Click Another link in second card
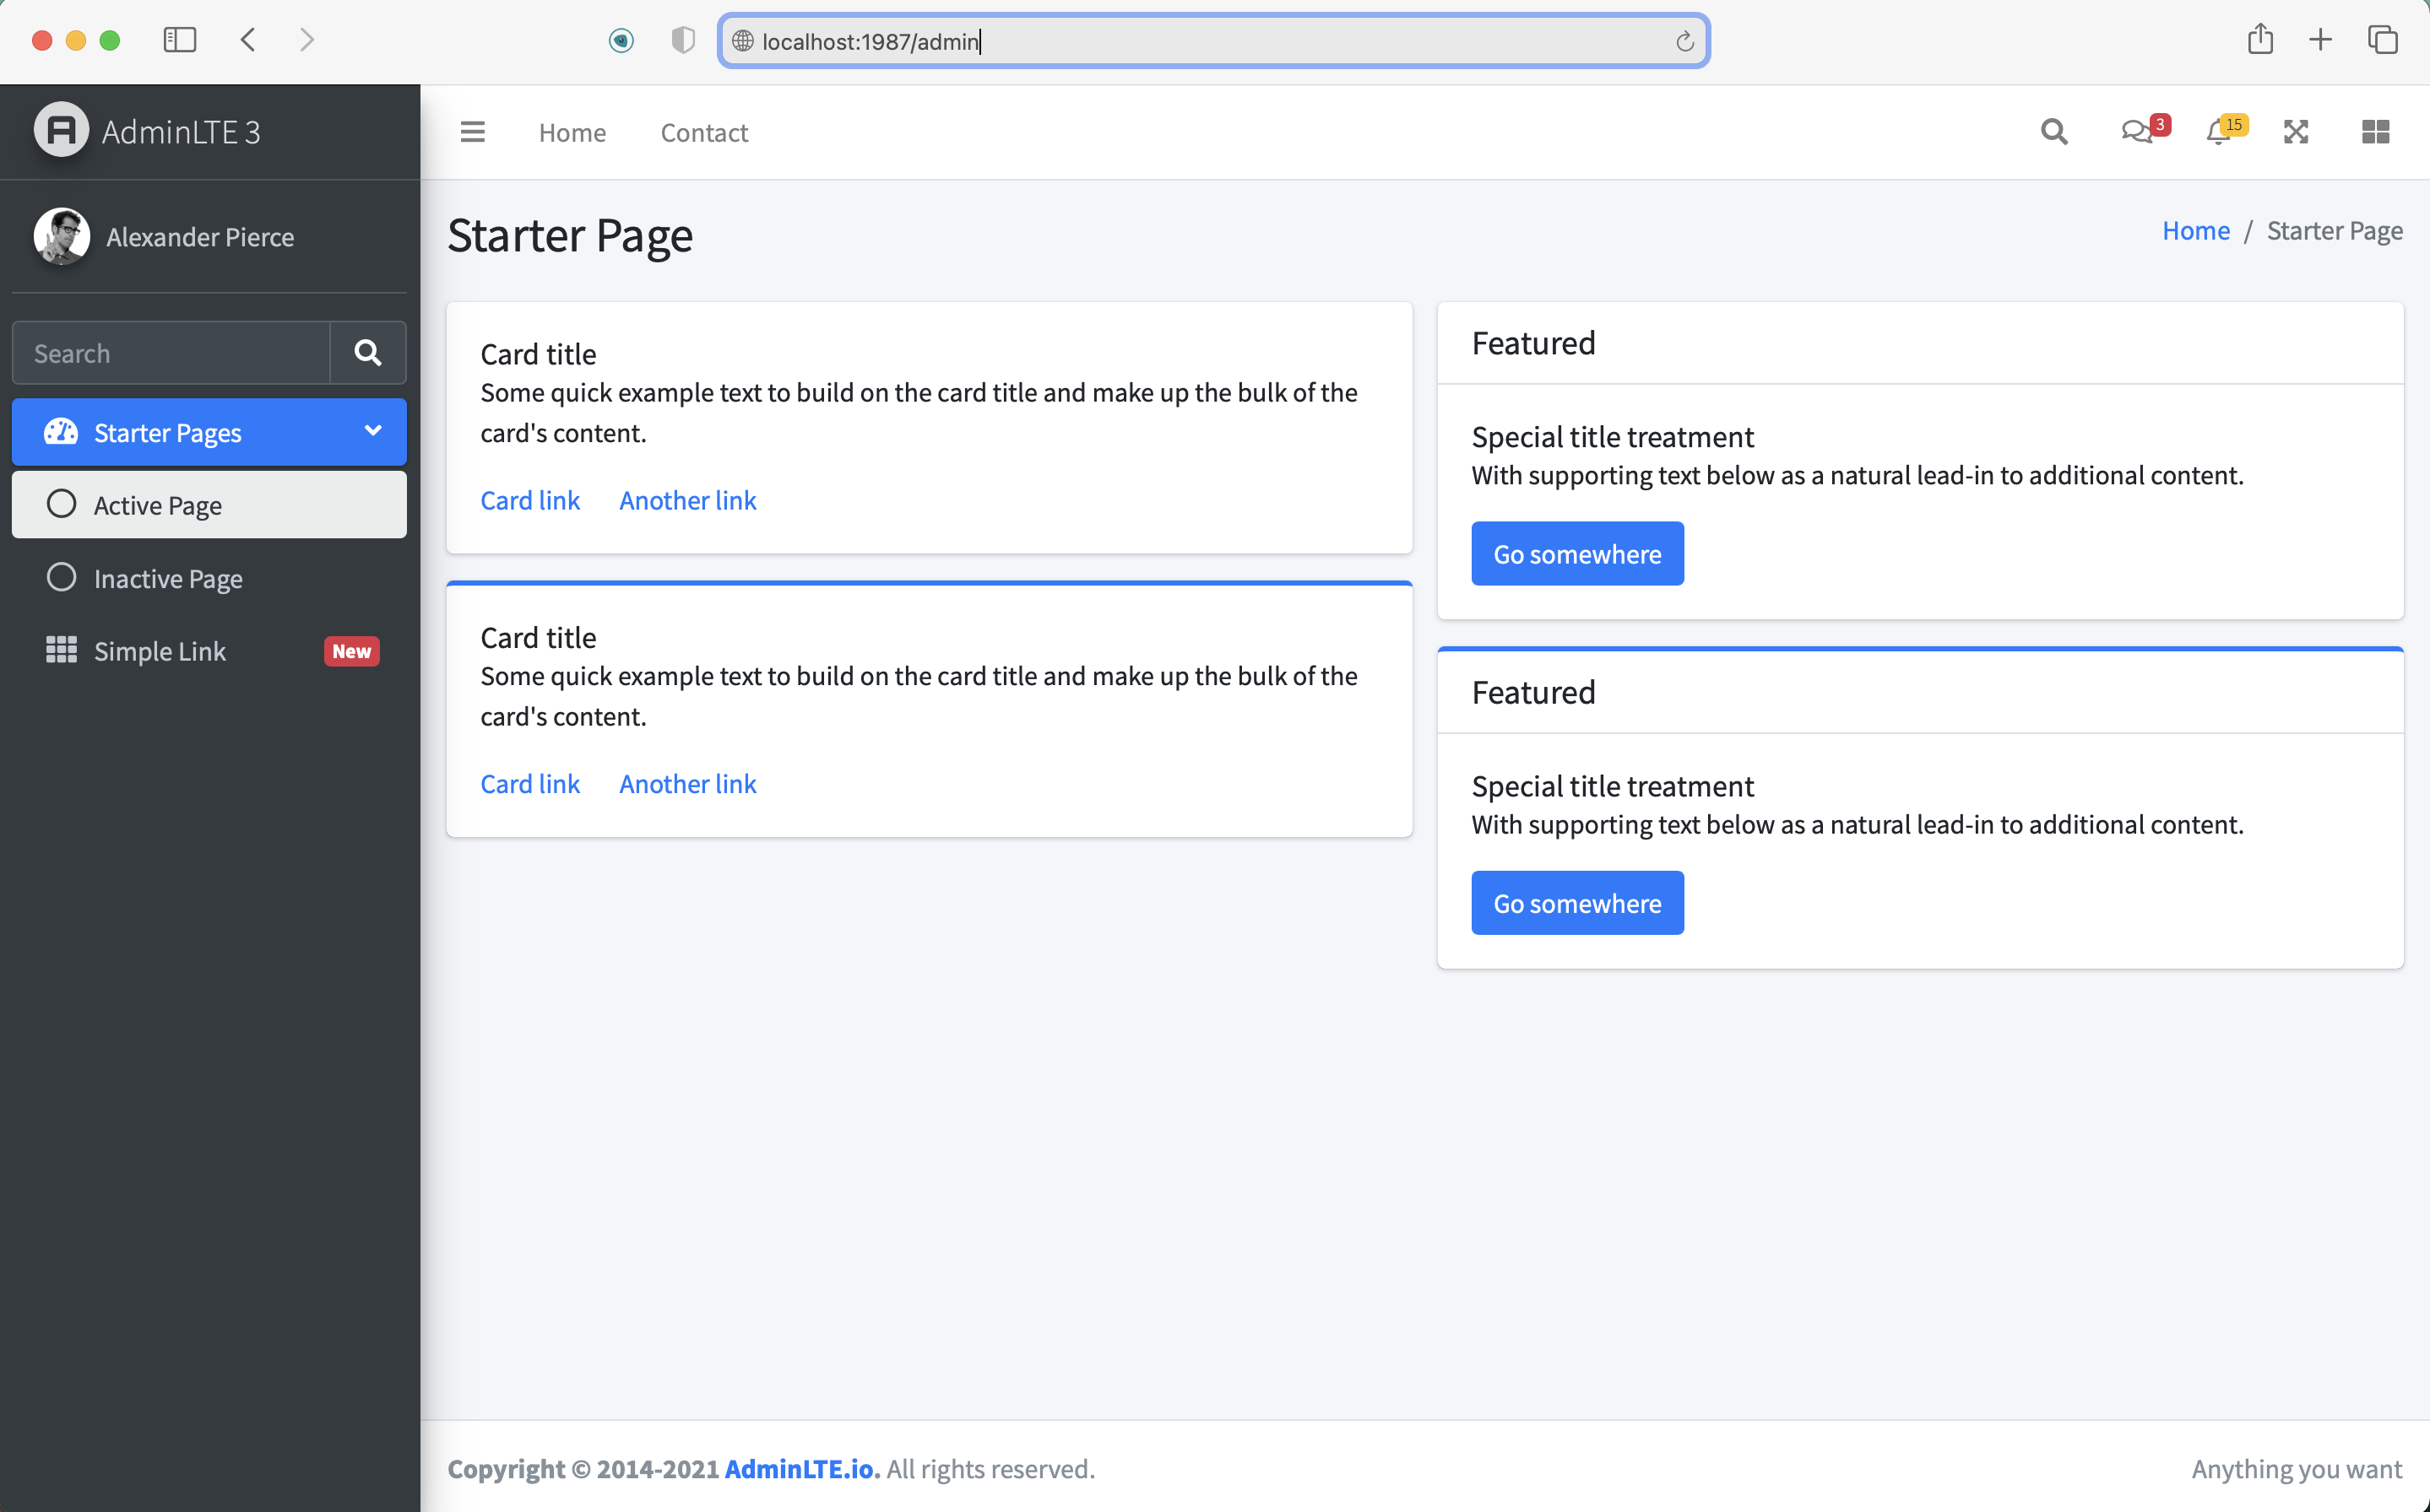This screenshot has height=1512, width=2430. coord(687,784)
